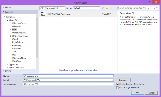Close the New Project dialog

[156, 2]
